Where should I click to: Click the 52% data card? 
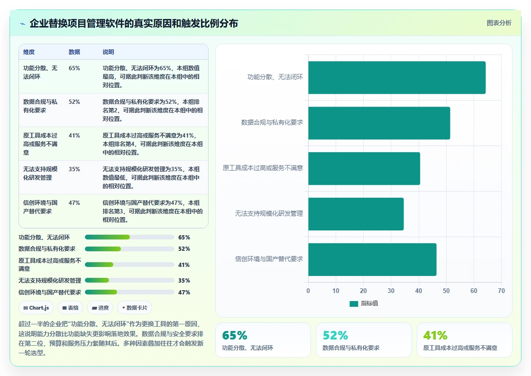coord(364,340)
